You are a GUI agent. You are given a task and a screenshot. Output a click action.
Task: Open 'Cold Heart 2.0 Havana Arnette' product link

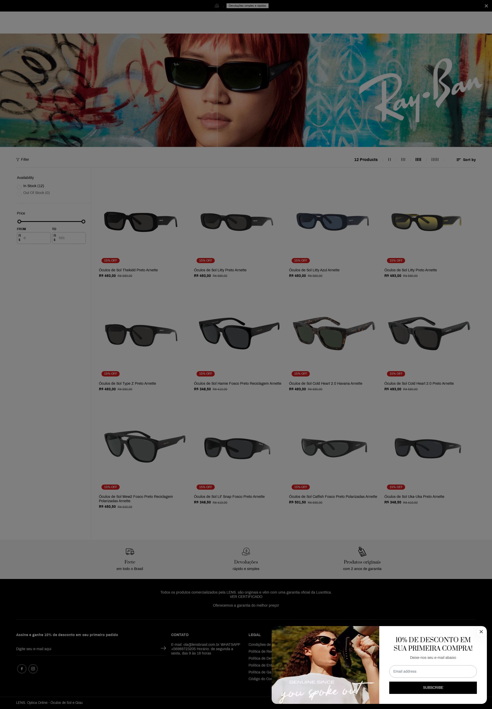pos(325,383)
